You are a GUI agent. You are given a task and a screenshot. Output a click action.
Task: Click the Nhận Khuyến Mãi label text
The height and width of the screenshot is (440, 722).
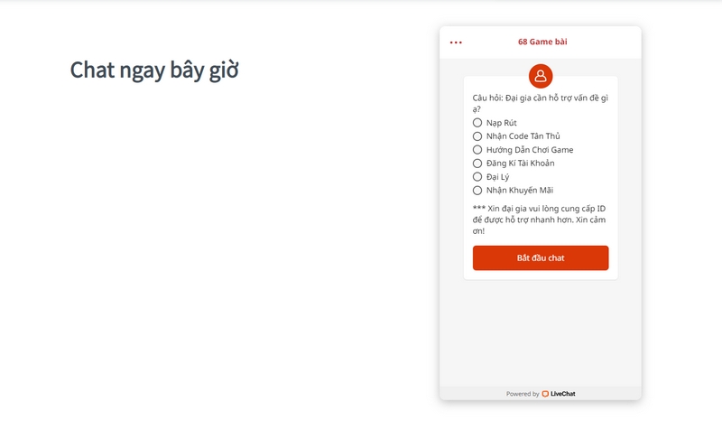(x=520, y=191)
